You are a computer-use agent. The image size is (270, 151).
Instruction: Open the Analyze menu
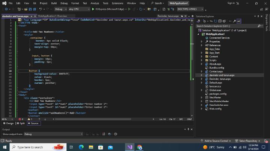[95, 3]
